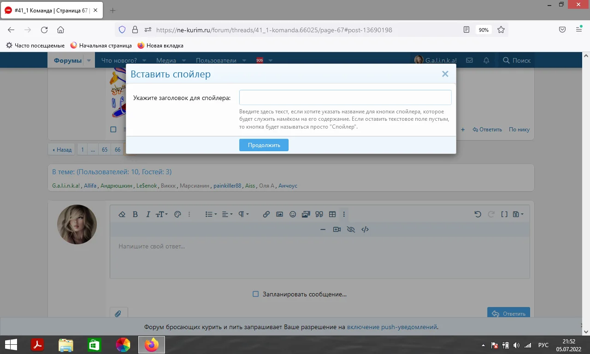Click the attach files paperclip button
The image size is (590, 354).
point(118,313)
